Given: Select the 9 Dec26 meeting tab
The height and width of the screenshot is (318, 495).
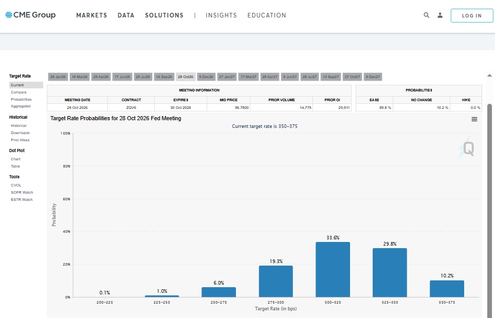Looking at the screenshot, I should tap(206, 77).
